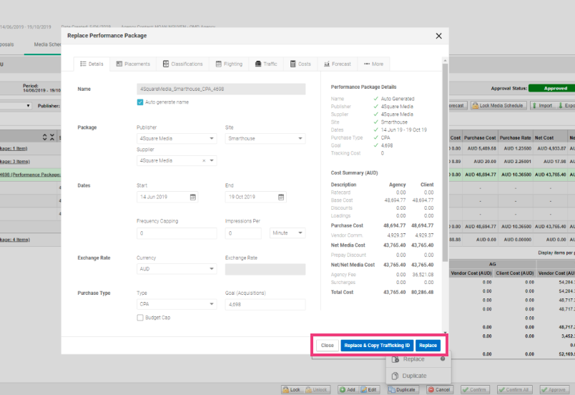Viewport: 575px width, 395px height.
Task: Click the Impressions Per input
Action: (243, 233)
